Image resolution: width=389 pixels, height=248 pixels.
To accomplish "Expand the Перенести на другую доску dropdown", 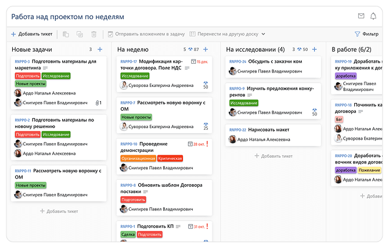I will [x=263, y=34].
